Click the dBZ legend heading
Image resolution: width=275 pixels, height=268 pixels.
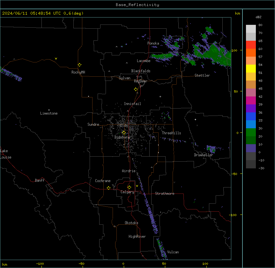258,17
